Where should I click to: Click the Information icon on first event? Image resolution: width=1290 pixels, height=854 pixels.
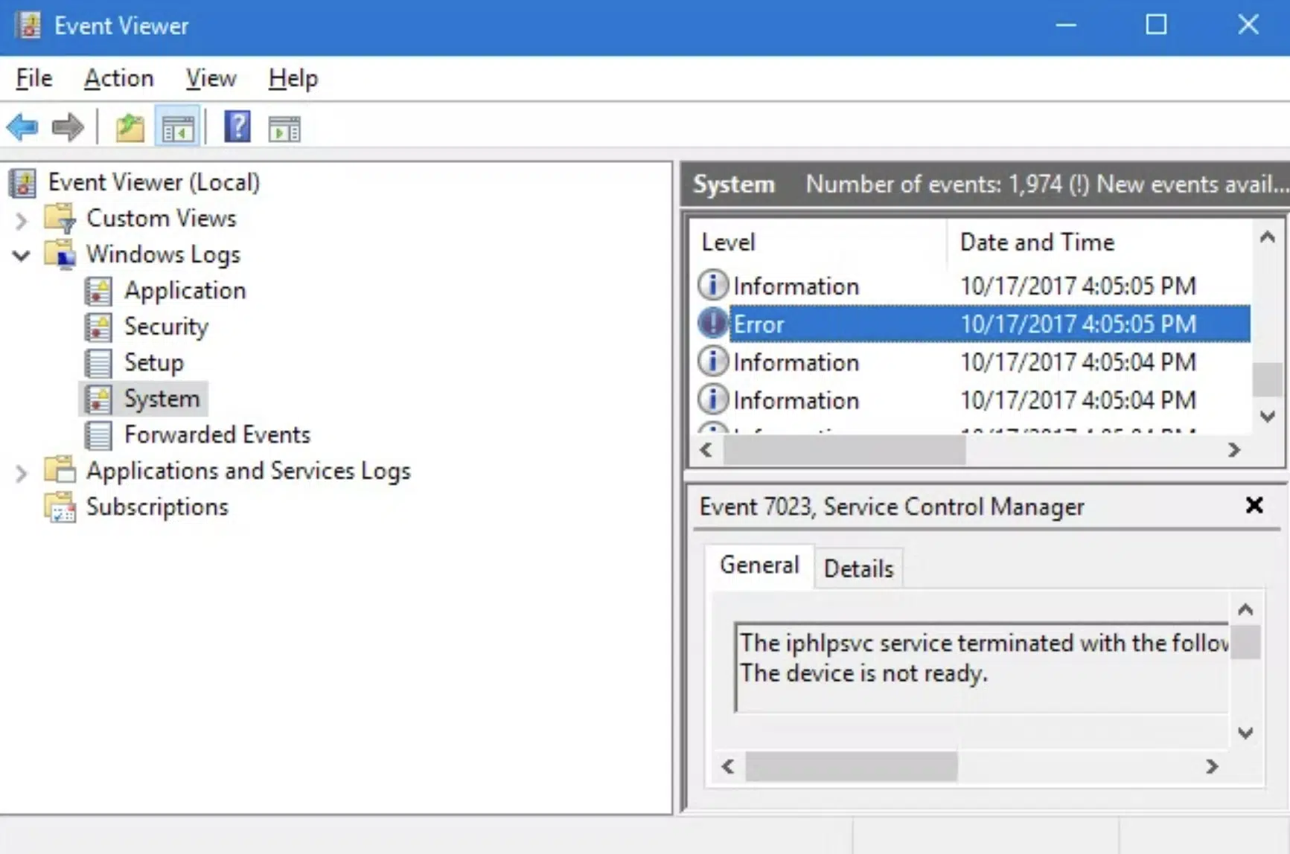(x=712, y=285)
